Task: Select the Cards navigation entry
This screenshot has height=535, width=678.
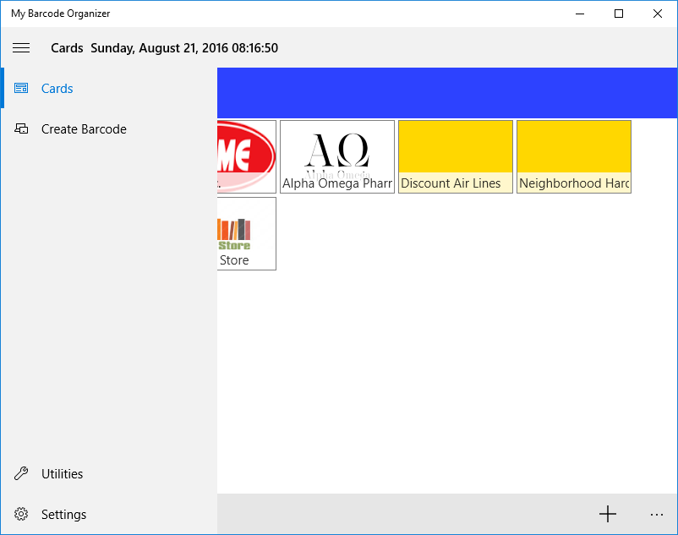Action: (57, 88)
